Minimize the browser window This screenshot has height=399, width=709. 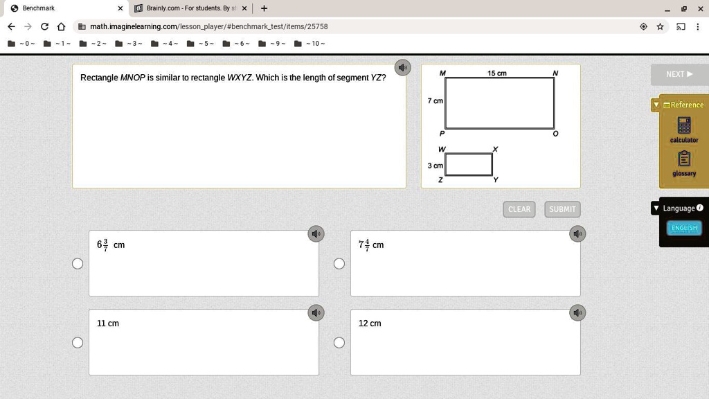coord(667,8)
